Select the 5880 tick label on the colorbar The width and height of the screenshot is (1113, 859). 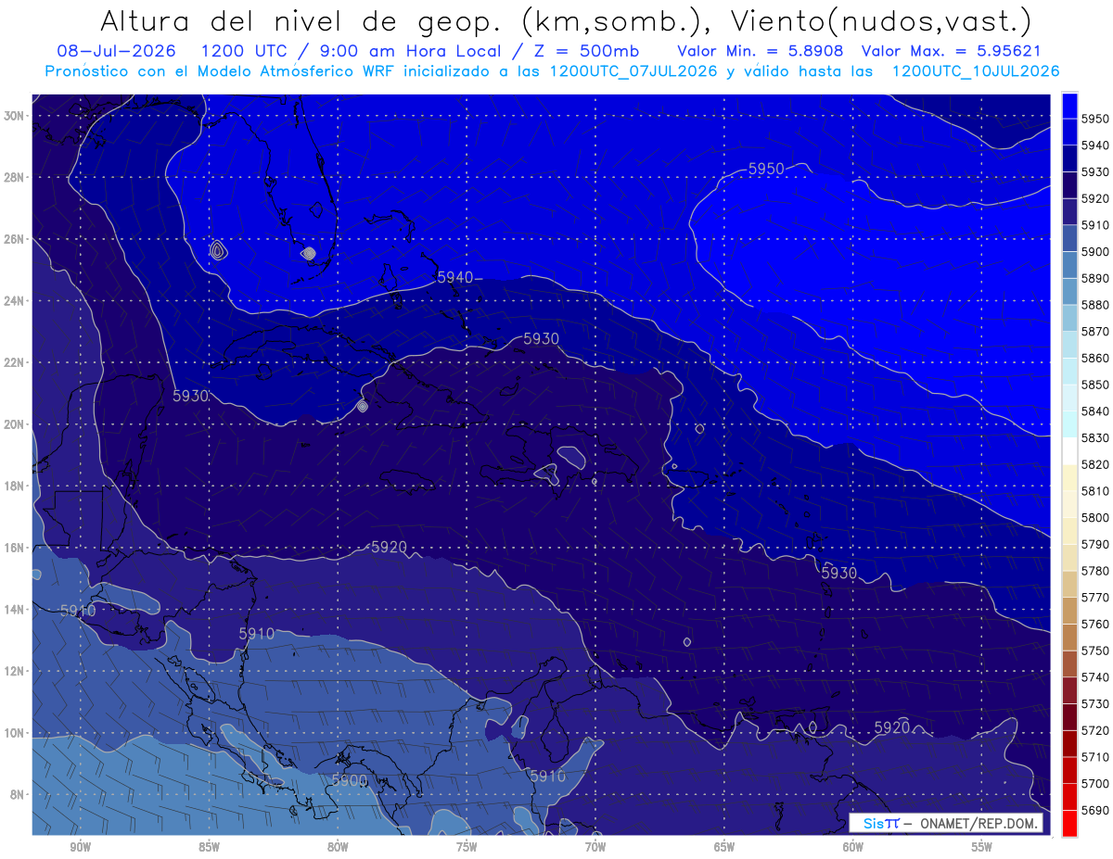click(1095, 305)
